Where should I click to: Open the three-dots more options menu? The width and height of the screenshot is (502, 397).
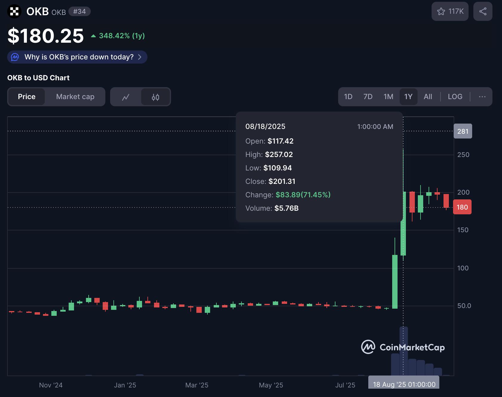pyautogui.click(x=482, y=97)
